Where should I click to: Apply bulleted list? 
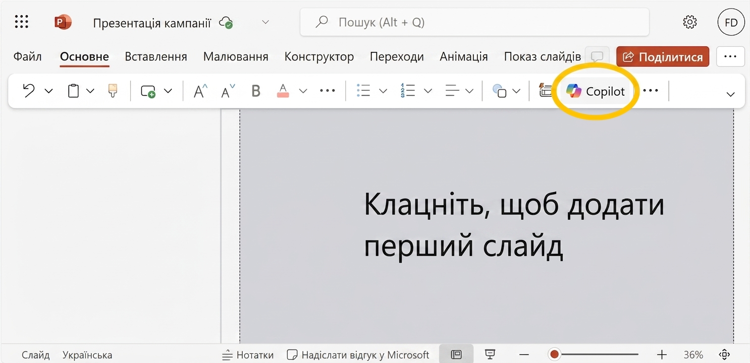coord(363,91)
